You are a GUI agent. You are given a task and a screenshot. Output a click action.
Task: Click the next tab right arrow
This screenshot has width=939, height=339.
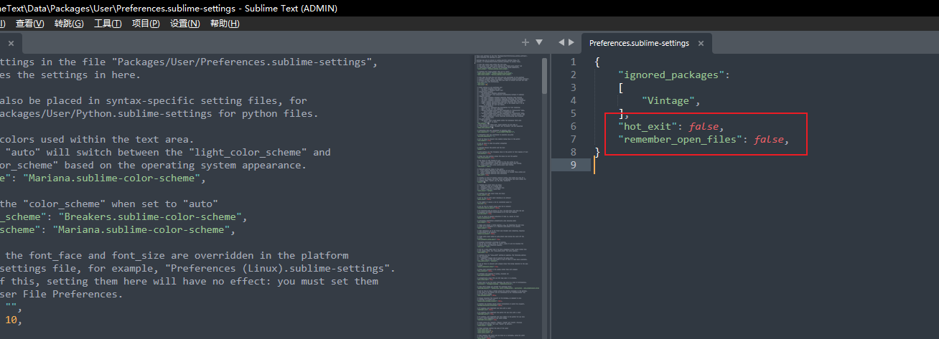click(571, 43)
